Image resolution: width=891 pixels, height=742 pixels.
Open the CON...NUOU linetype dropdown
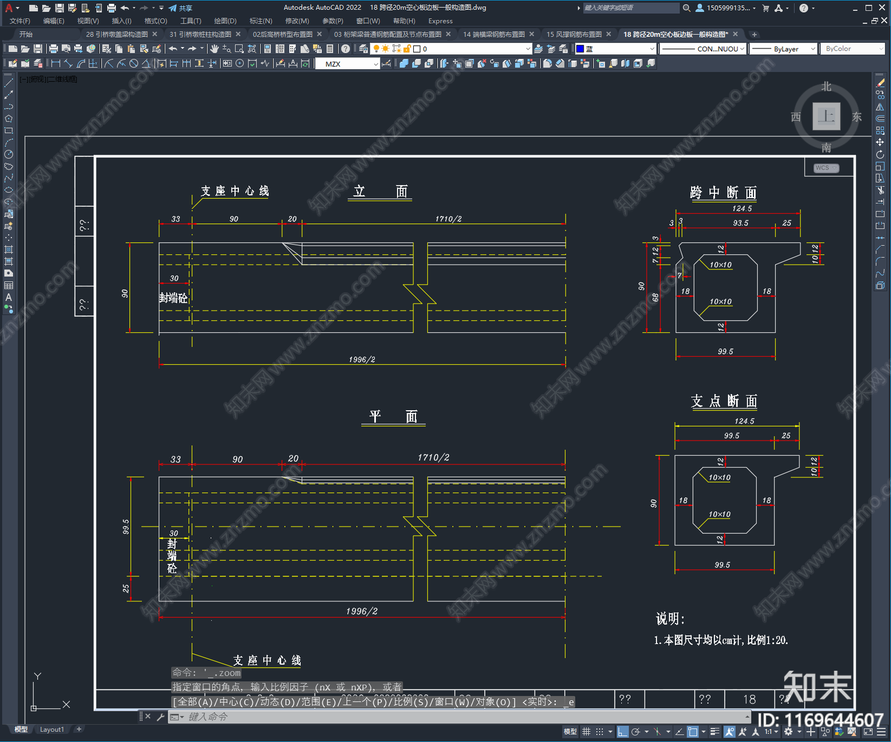[x=703, y=49]
